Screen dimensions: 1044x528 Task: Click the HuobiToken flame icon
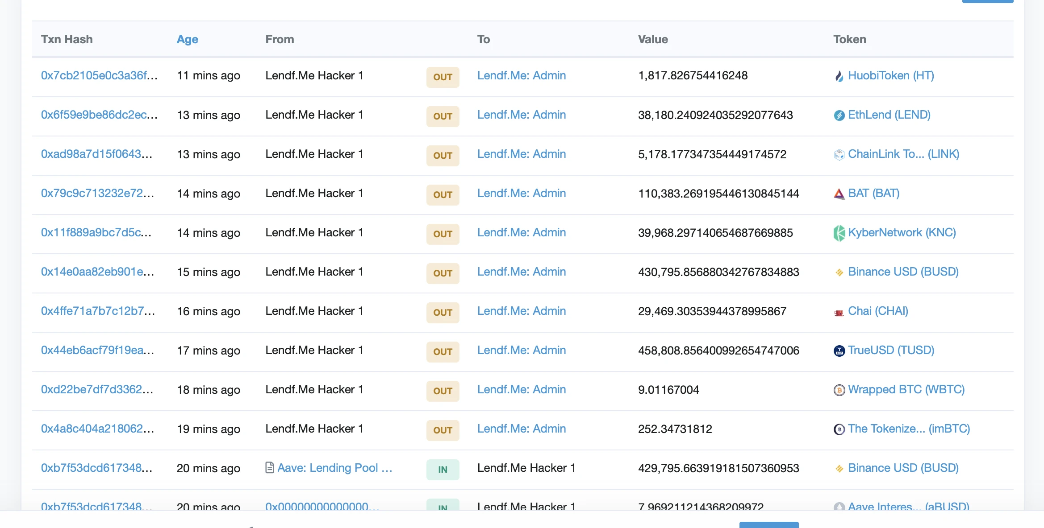(839, 76)
